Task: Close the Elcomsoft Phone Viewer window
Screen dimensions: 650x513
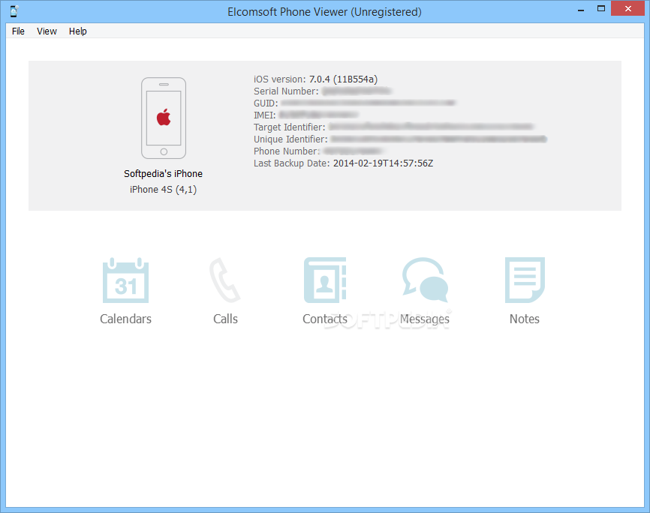Action: pyautogui.click(x=627, y=9)
